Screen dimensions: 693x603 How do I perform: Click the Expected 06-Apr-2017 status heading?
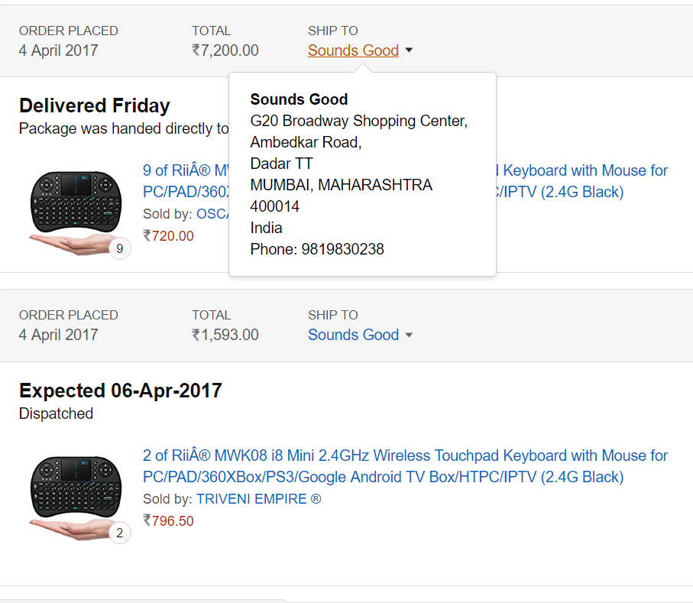[x=121, y=391]
